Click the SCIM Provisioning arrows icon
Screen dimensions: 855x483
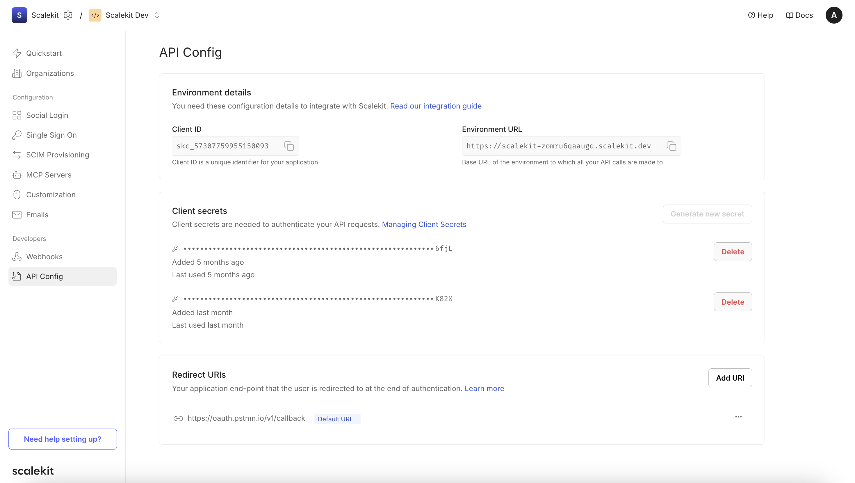(17, 155)
